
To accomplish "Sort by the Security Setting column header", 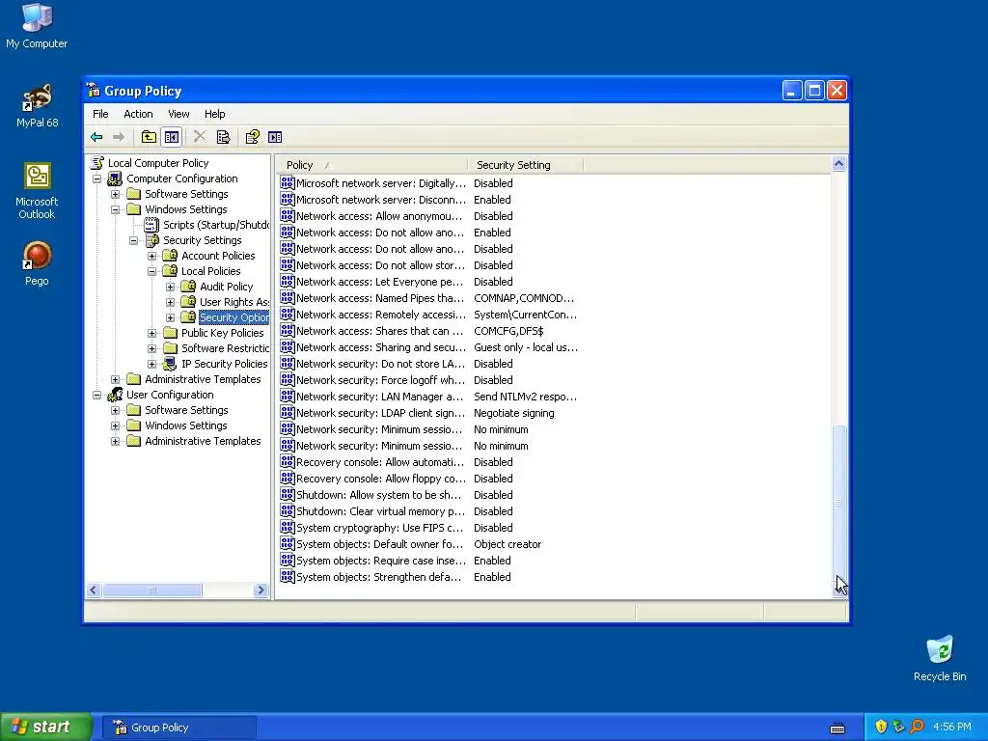I will pyautogui.click(x=526, y=165).
